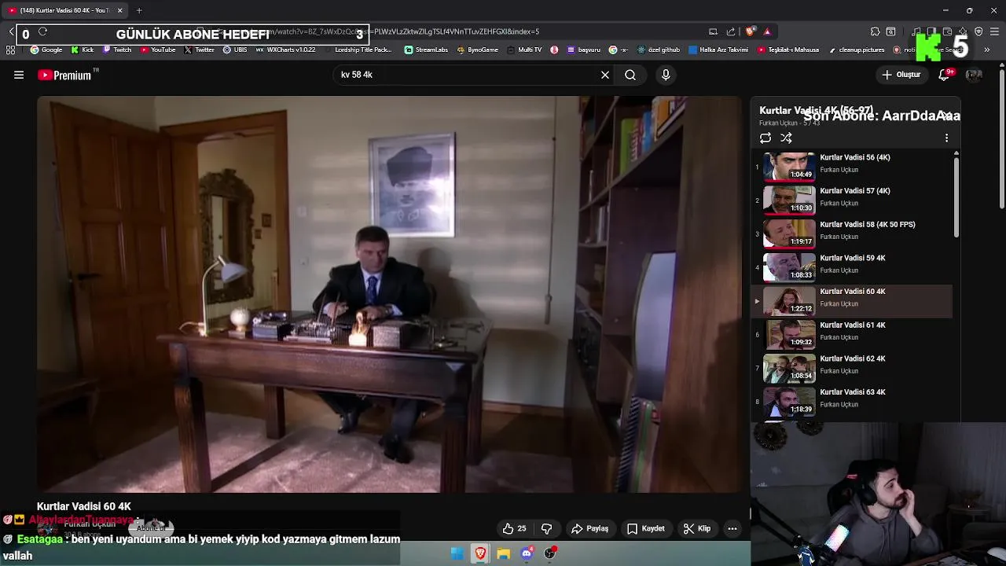Open File Explorer from taskbar

tap(503, 553)
